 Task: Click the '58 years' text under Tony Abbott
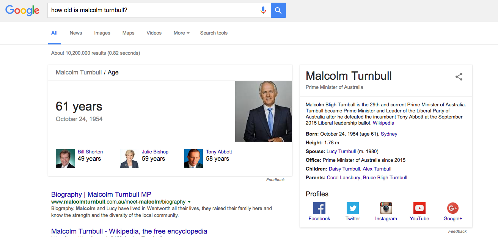(x=217, y=159)
